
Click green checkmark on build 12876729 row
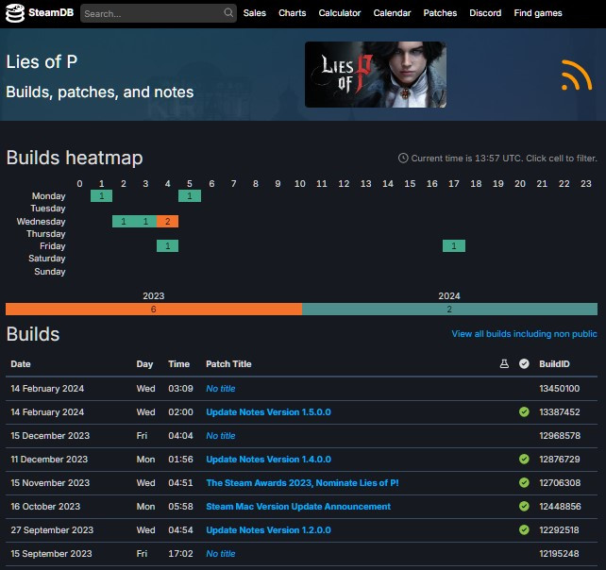coord(524,460)
